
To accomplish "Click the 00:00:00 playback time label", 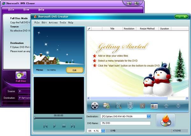I will 59,115.
